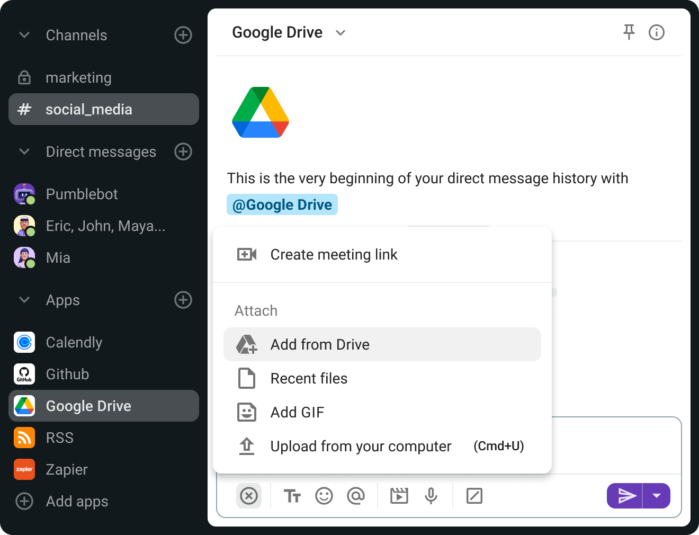This screenshot has height=535, width=699.
Task: Open the Google Drive header dropdown chevron
Action: (340, 33)
